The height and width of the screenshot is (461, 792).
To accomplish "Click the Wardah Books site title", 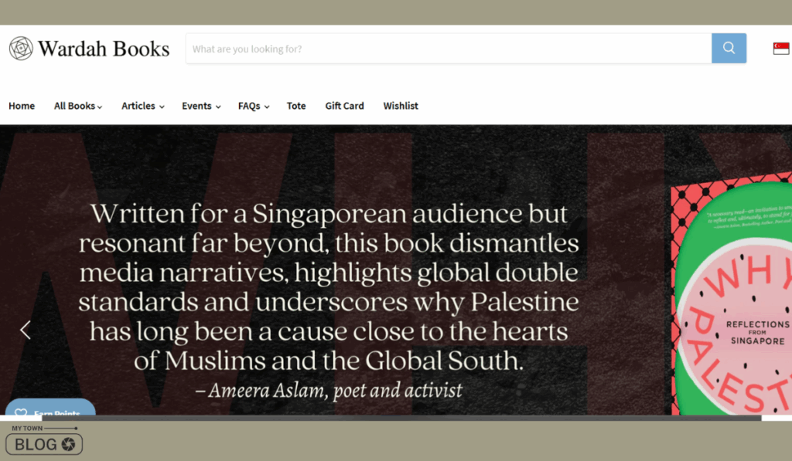I will (x=104, y=49).
